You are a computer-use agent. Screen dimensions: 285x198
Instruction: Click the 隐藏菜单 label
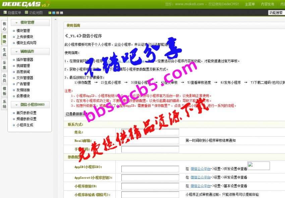click(14, 13)
